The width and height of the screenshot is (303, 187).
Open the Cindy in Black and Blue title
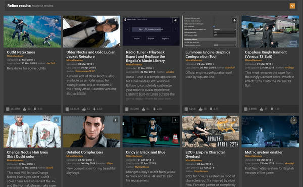coord(145,152)
